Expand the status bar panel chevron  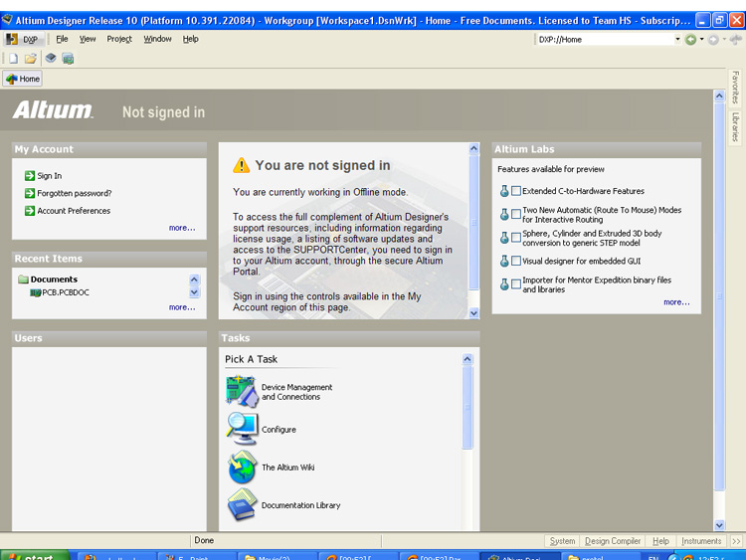point(736,541)
